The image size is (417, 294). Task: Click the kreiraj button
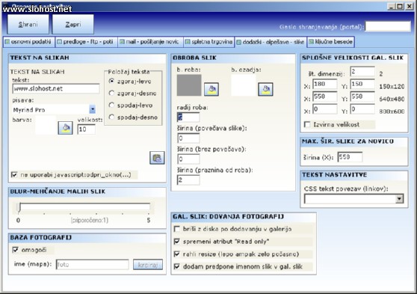(x=148, y=265)
